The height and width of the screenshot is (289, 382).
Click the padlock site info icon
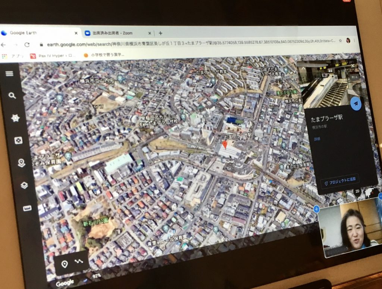click(41, 45)
